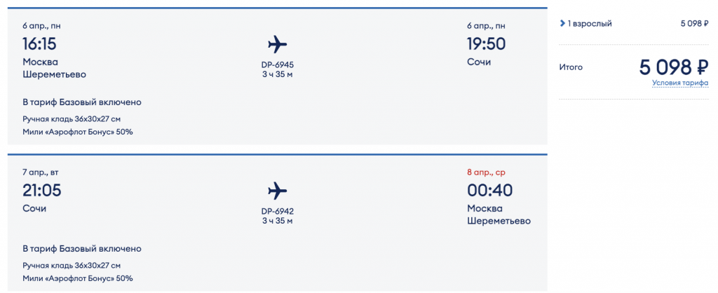
Task: Click the 21:05 departure time from Сочи
Action: 41,190
